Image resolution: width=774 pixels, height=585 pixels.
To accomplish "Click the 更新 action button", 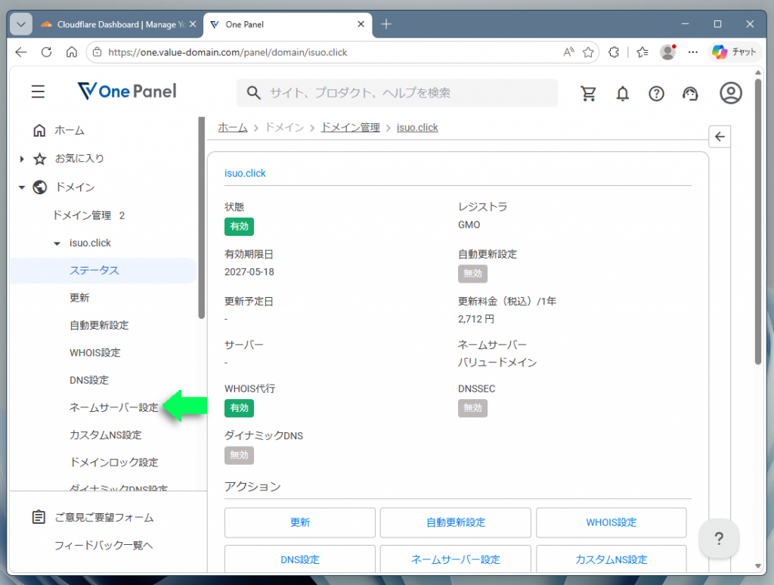I will [299, 522].
